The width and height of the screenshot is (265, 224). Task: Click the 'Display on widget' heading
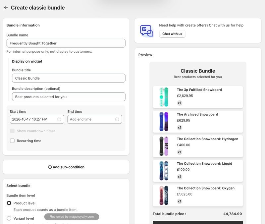[x=27, y=61]
